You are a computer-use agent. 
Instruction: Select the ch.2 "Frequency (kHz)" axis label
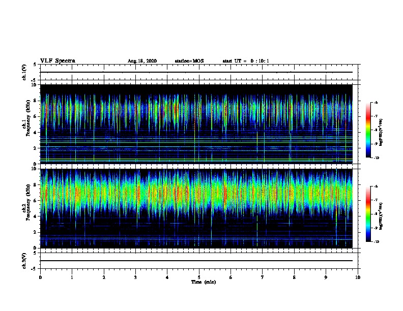(x=28, y=202)
